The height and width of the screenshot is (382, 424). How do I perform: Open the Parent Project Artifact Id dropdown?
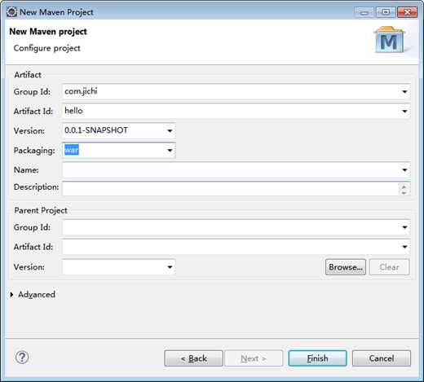404,247
